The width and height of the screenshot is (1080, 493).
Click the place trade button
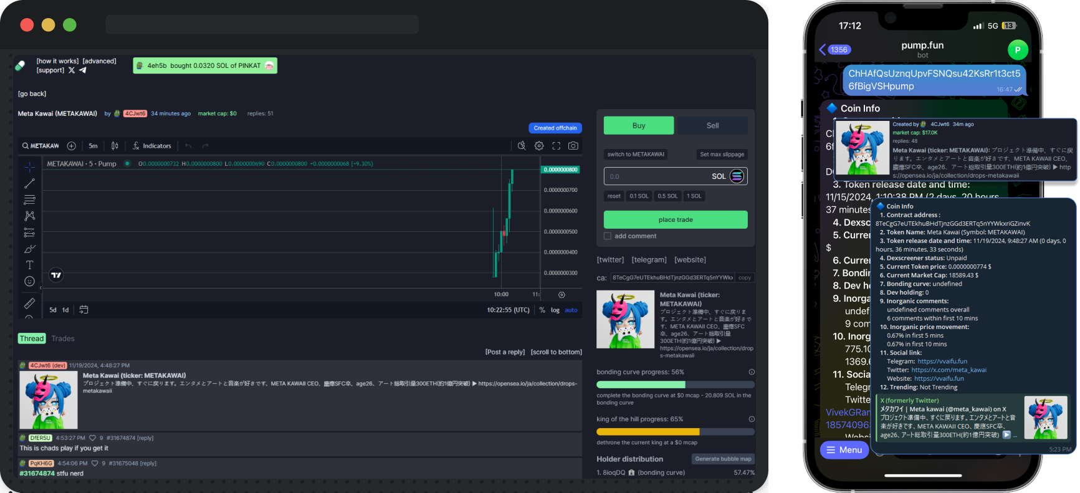tap(676, 219)
